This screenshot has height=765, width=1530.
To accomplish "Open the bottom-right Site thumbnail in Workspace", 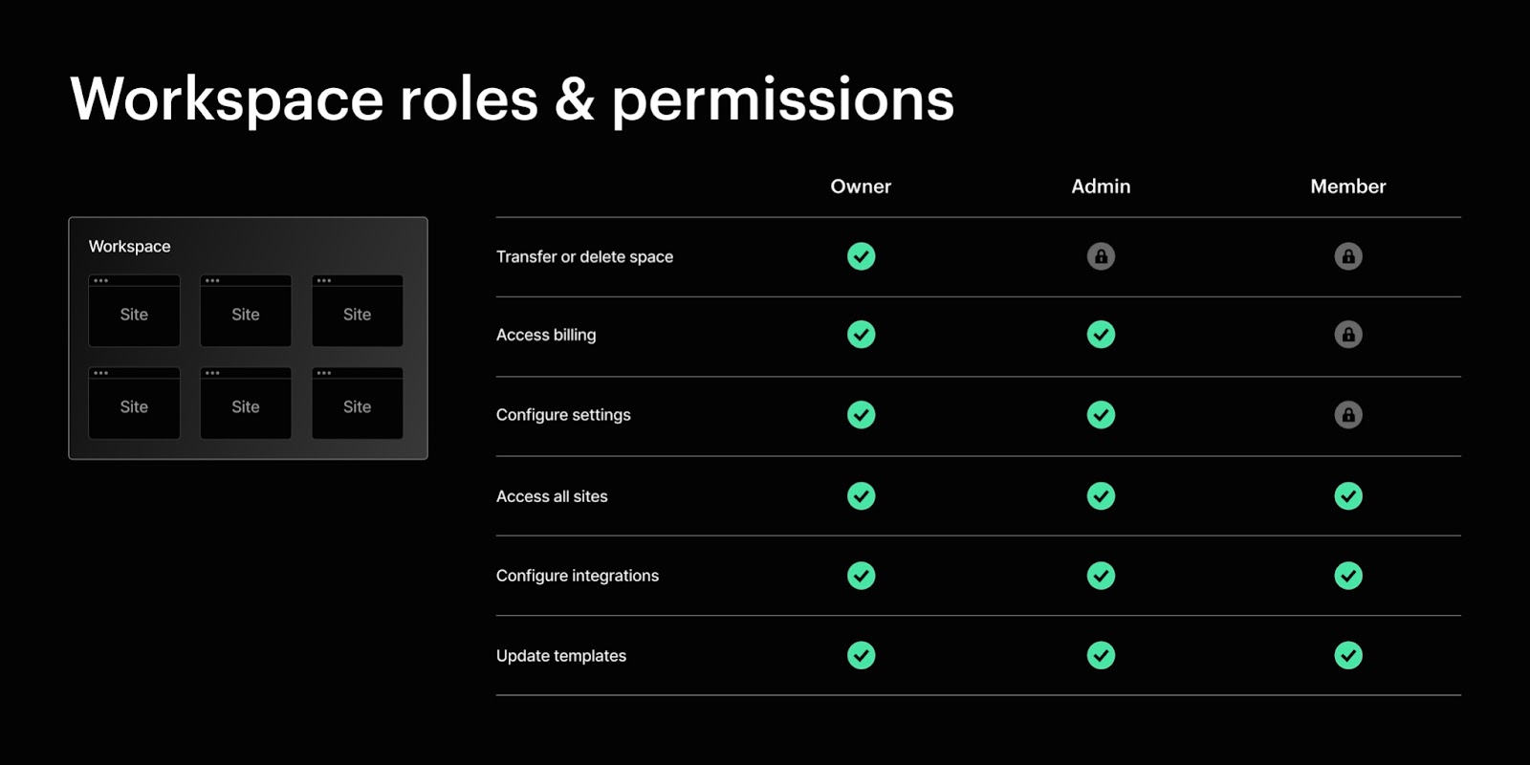I will click(x=358, y=404).
